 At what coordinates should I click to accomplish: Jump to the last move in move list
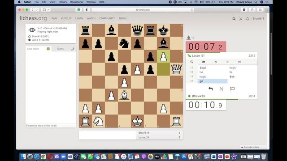coord(239,62)
